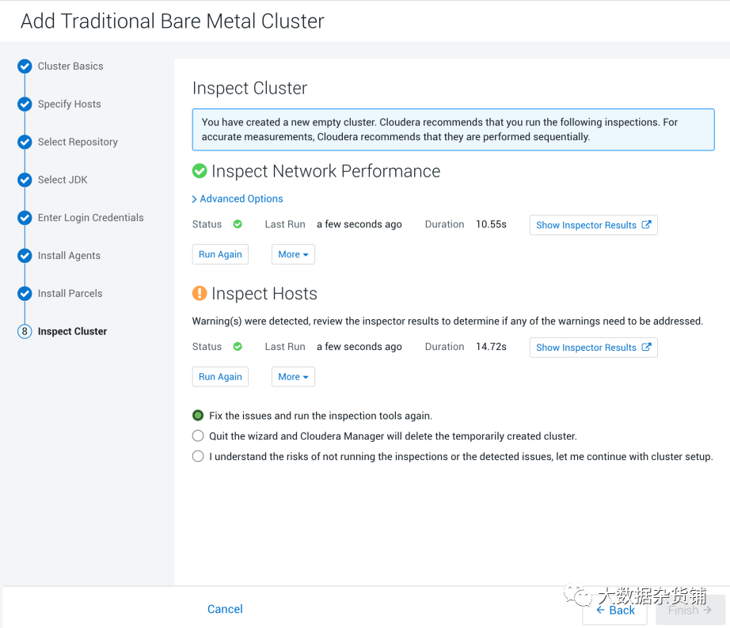The image size is (730, 628).
Task: Go to Select Repository step
Action: click(78, 142)
